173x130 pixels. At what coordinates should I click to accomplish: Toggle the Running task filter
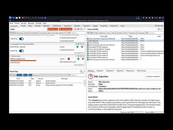(x=20, y=33)
